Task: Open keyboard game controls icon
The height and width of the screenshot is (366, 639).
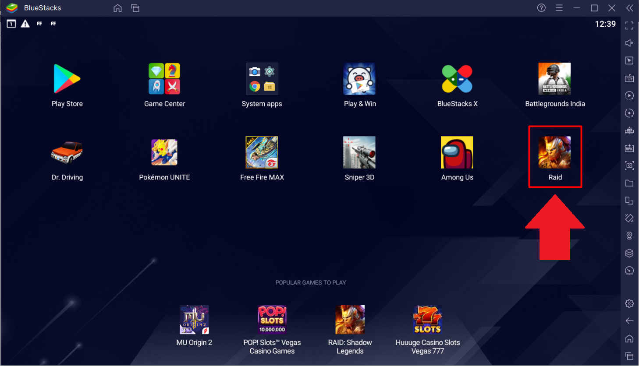Action: tap(629, 78)
